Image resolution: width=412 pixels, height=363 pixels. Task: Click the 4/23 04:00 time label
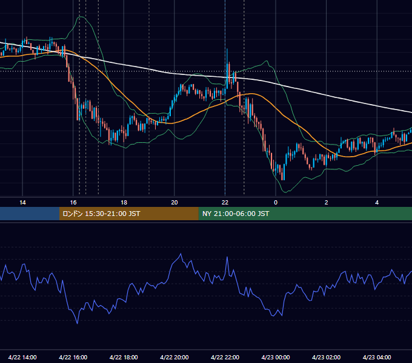[377, 357]
